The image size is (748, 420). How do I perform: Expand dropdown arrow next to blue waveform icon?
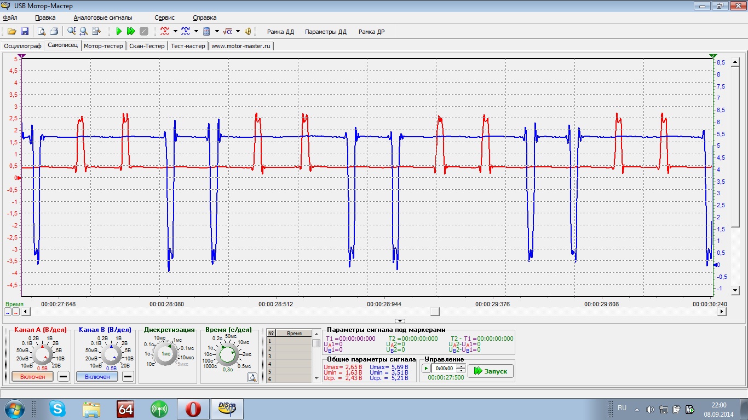pyautogui.click(x=196, y=32)
